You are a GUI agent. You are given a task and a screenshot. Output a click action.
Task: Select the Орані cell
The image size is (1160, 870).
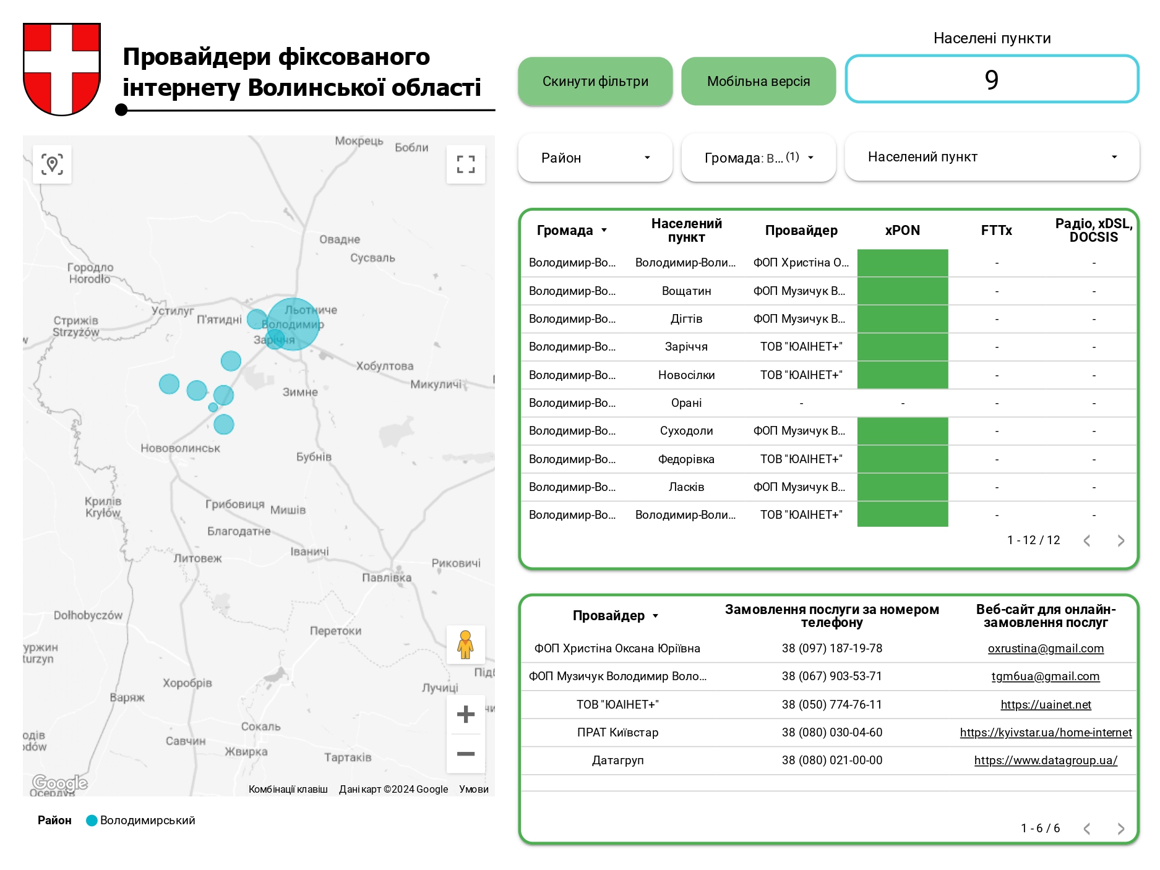[x=686, y=403]
